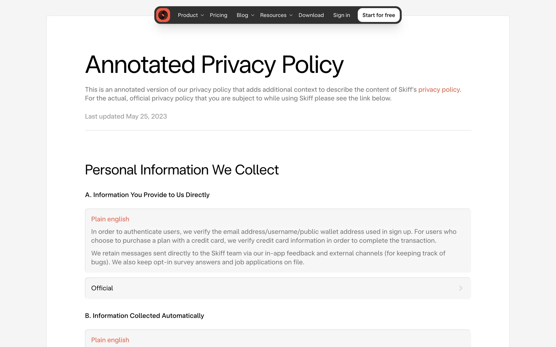Open the Resources menu
This screenshot has width=556, height=347.
click(x=273, y=15)
